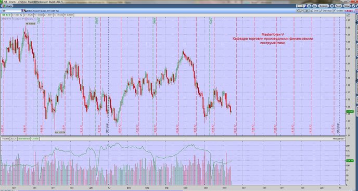This screenshot has width=358, height=191.
Task: Click the checkmark icon left of Style
Action: pos(298,11)
